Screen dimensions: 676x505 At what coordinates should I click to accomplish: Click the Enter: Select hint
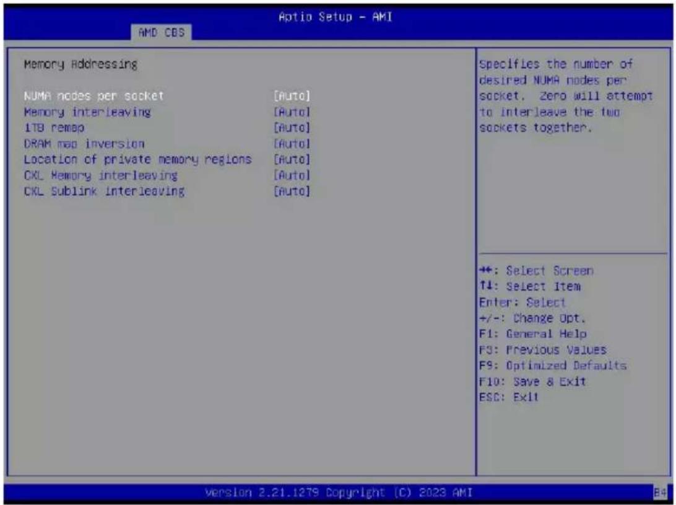click(x=522, y=302)
